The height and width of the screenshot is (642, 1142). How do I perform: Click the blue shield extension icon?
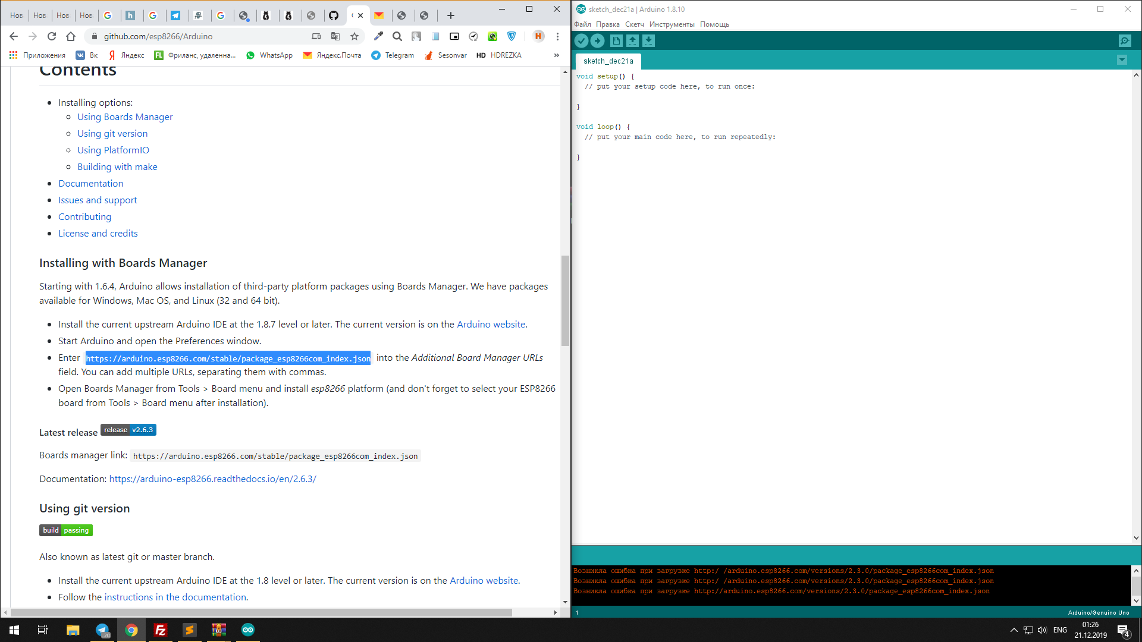[512, 36]
